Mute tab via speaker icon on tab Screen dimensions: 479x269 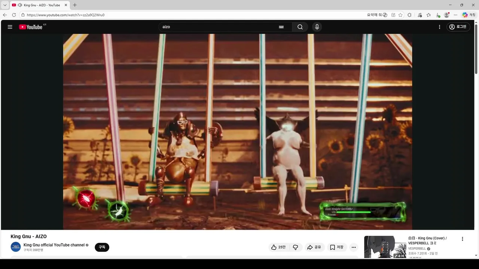click(x=20, y=5)
